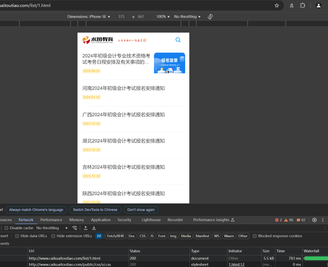The height and width of the screenshot is (267, 328).
Task: Click the import HAR upload icon
Action: 86,228
